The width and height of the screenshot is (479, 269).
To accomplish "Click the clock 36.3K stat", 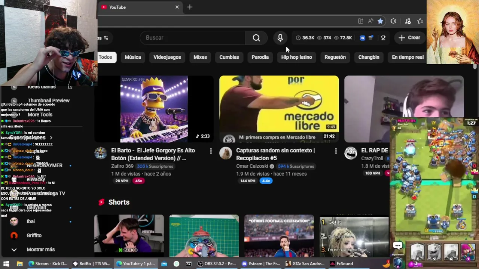I will pyautogui.click(x=305, y=38).
